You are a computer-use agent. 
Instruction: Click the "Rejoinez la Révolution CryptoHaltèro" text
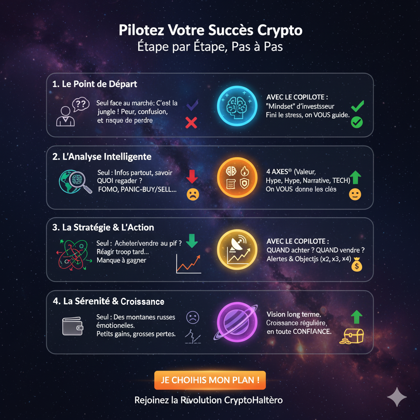tap(208, 400)
